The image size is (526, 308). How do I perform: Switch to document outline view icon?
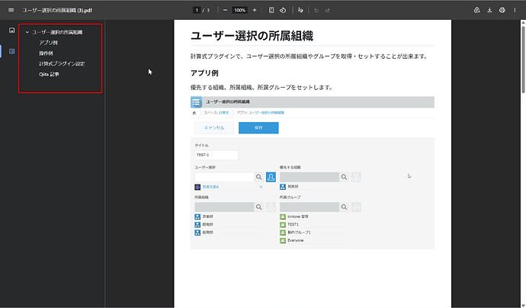pos(11,51)
